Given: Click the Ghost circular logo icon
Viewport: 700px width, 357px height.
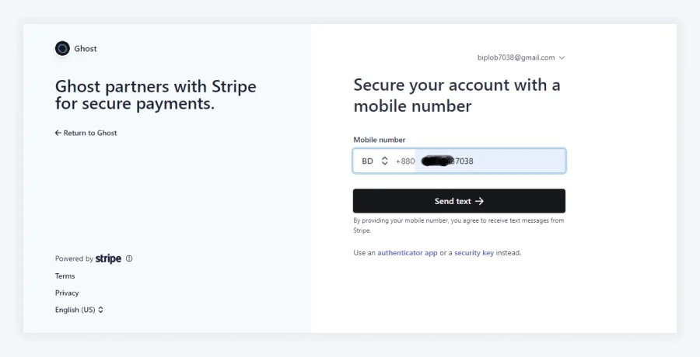Looking at the screenshot, I should point(62,49).
